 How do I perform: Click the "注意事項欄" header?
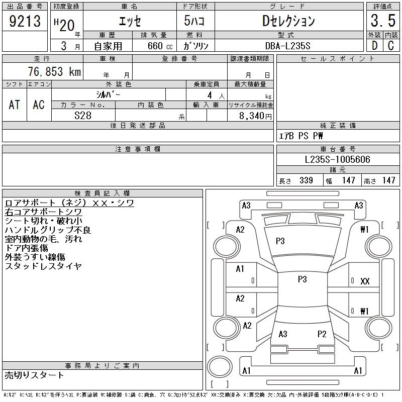coord(138,149)
